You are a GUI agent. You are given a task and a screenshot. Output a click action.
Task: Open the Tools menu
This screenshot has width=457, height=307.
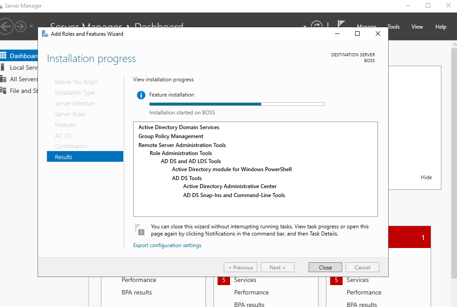(394, 27)
